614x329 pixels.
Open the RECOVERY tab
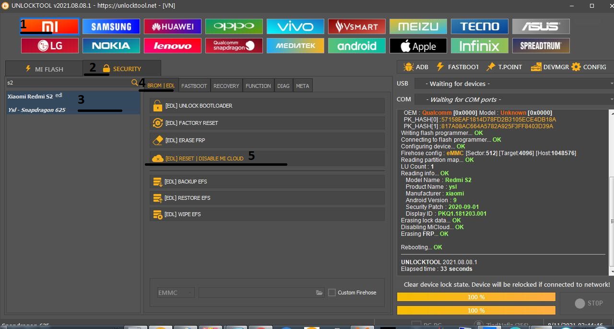tap(226, 85)
